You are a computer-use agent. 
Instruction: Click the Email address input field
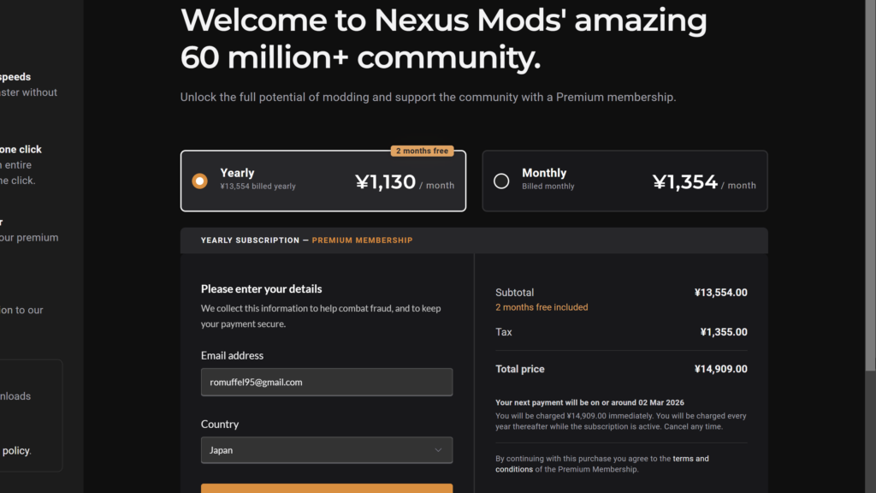click(326, 383)
